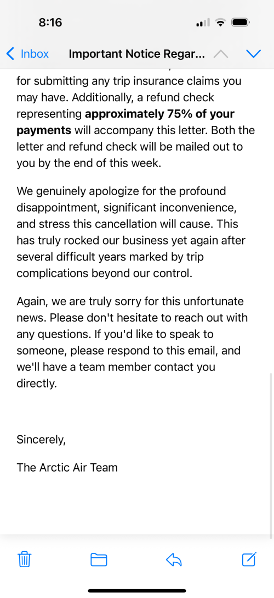274x598 pixels.
Task: Tap the cellular signal bars icon
Action: pyautogui.click(x=203, y=23)
